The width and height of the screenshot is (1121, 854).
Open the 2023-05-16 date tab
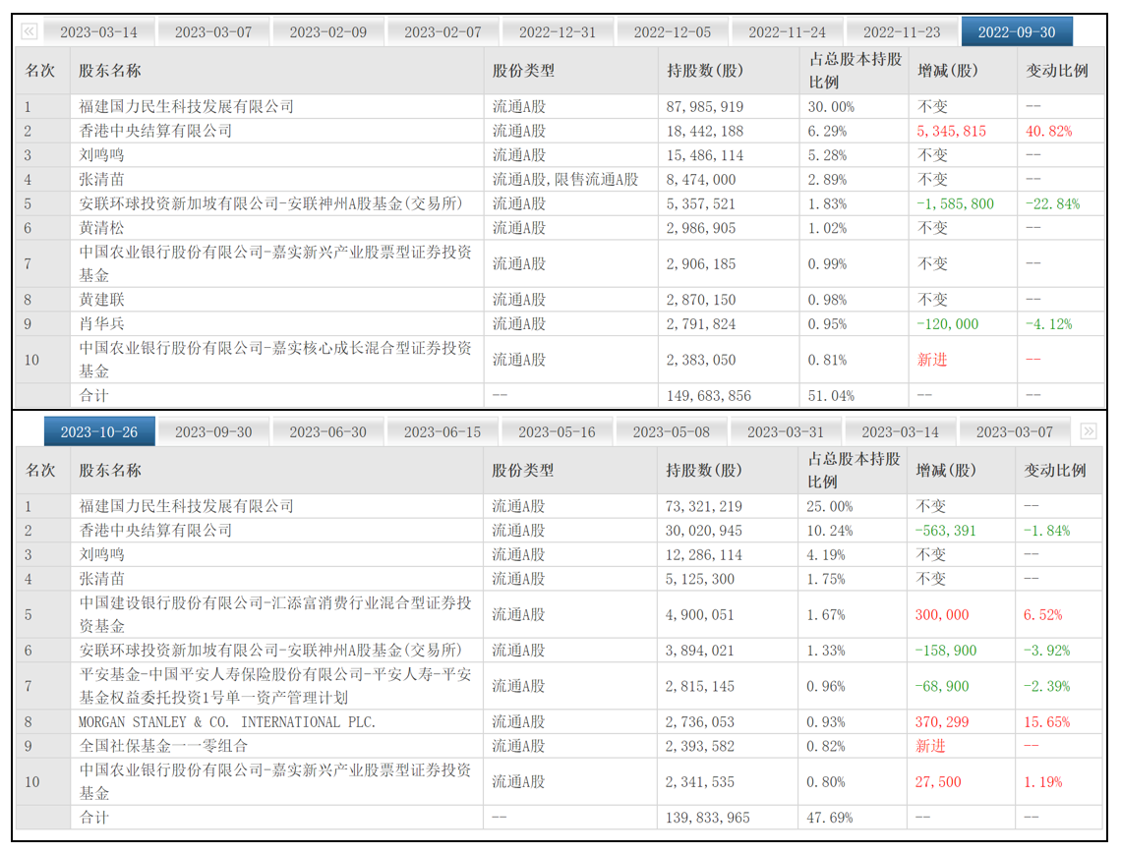click(557, 431)
